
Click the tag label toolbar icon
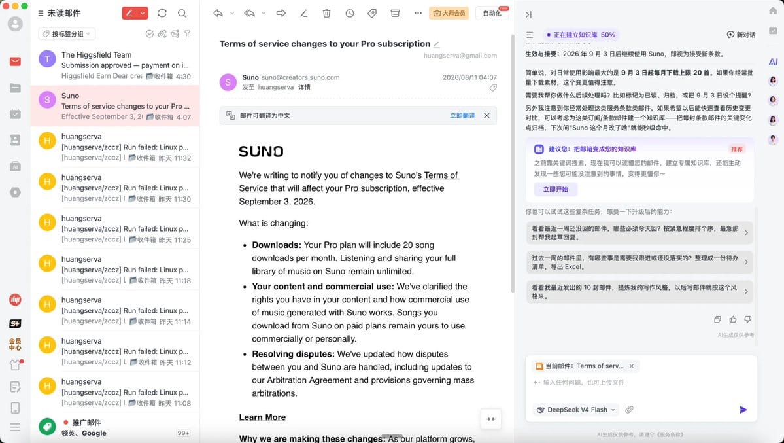point(372,14)
